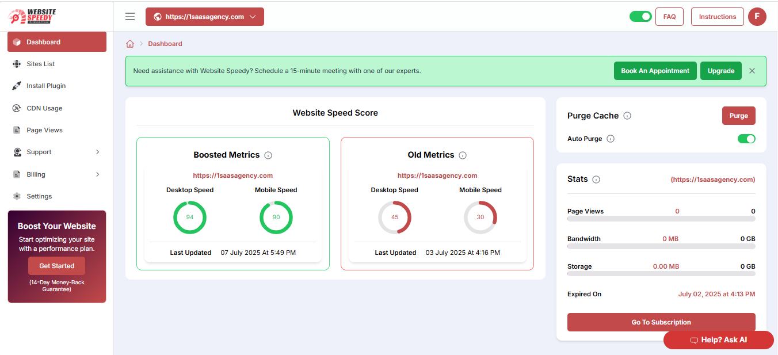Click boosted mobile speed gauge 90
This screenshot has width=778, height=355.
[276, 217]
